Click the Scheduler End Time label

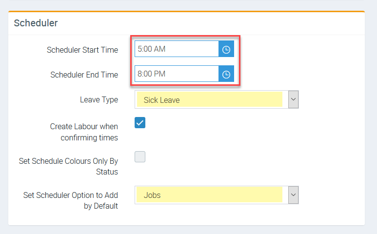coord(84,75)
